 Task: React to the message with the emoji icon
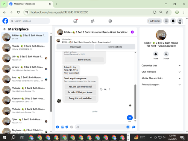pyautogui.click(x=101, y=89)
